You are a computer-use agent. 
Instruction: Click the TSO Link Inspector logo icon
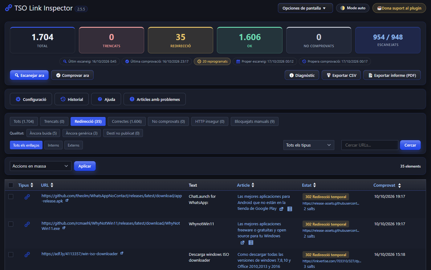9,8
